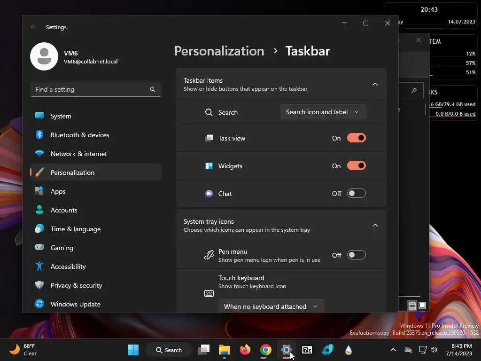Open Accessibility settings
481x361 pixels.
tap(96, 267)
